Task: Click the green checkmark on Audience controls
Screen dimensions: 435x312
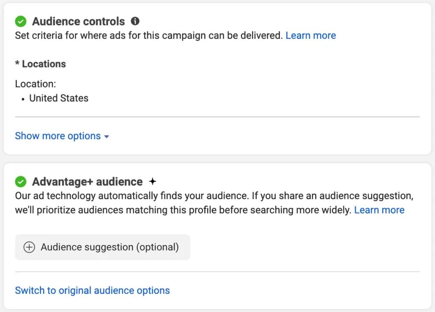Action: tap(20, 21)
